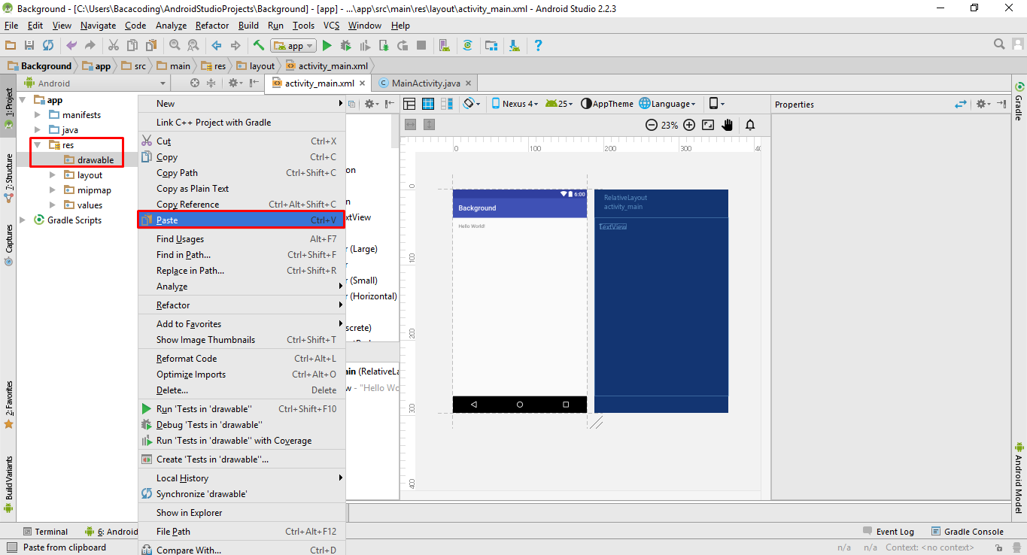Viewport: 1027px width, 555px height.
Task: Expand the manifests folder in tree
Action: [x=38, y=115]
